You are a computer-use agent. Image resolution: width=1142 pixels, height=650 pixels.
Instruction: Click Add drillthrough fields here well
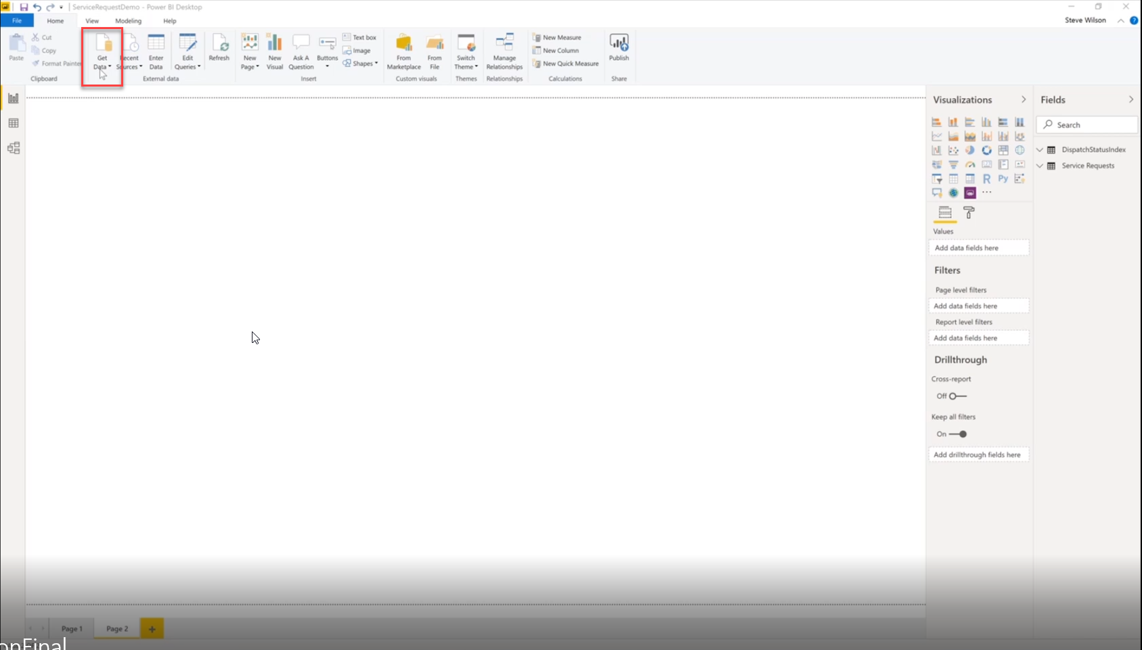[979, 455]
